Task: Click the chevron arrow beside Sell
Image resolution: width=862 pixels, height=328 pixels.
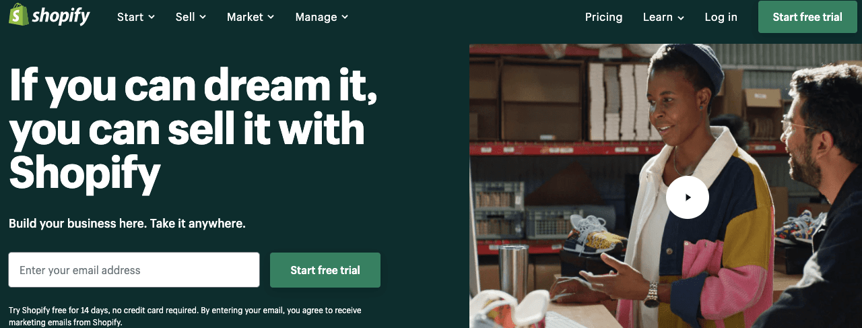Action: [x=203, y=17]
